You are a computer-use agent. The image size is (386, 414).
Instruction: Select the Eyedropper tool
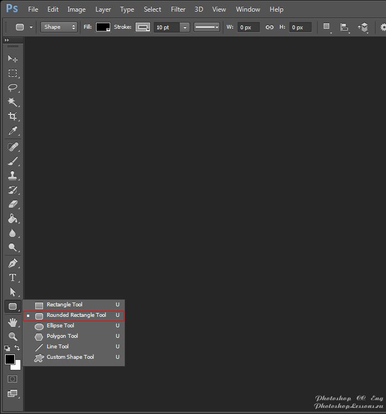pyautogui.click(x=12, y=131)
